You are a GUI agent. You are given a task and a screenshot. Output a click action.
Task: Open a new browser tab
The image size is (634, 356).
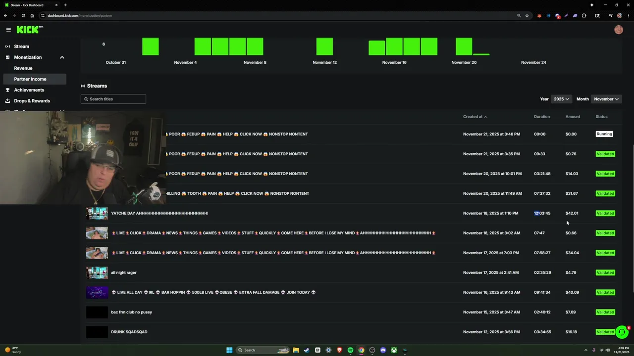(65, 5)
